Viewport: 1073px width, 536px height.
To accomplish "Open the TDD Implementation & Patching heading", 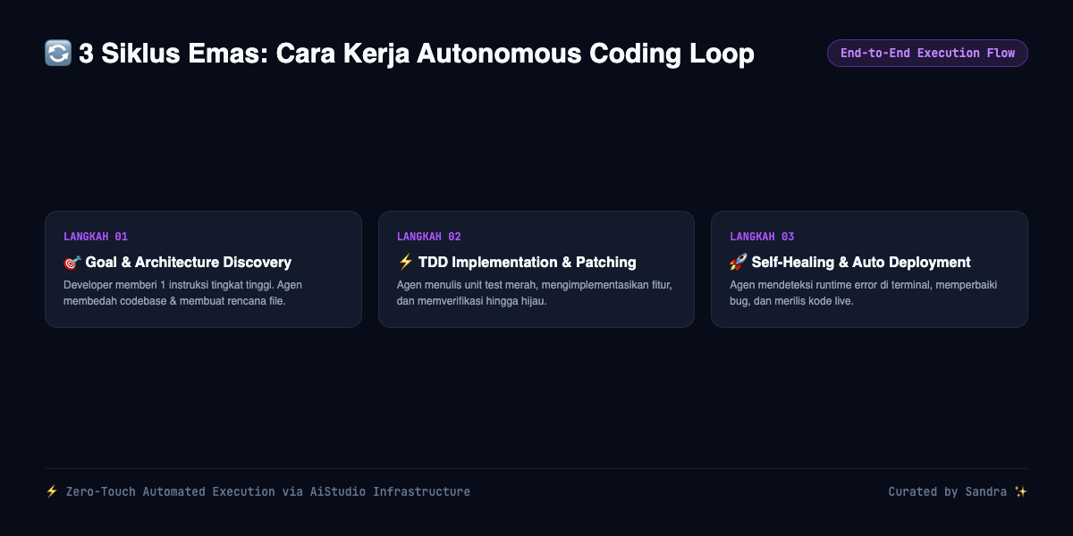I will [x=528, y=263].
